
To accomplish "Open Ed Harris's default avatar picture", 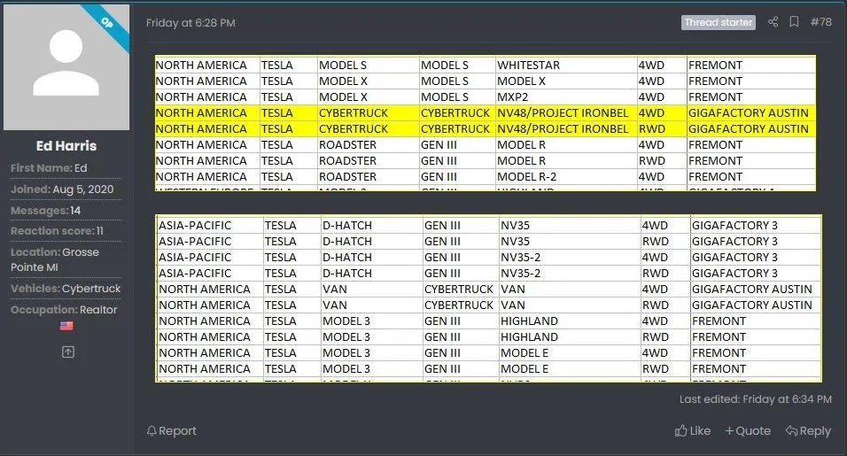I will [66, 67].
